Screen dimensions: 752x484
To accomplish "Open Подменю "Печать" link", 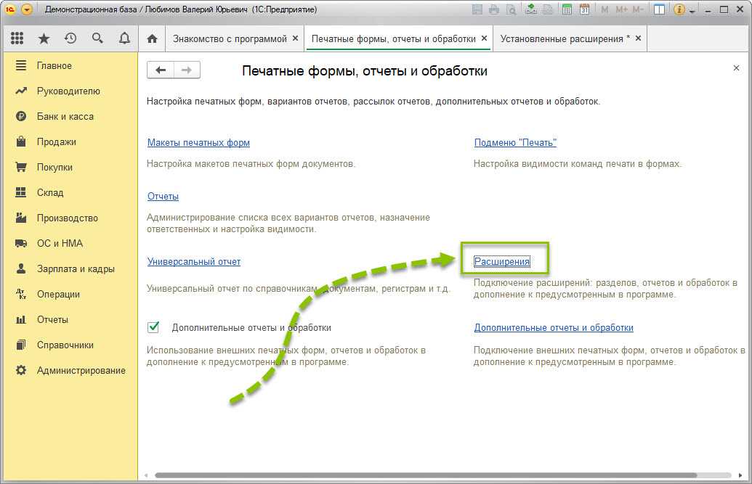I will pyautogui.click(x=515, y=142).
